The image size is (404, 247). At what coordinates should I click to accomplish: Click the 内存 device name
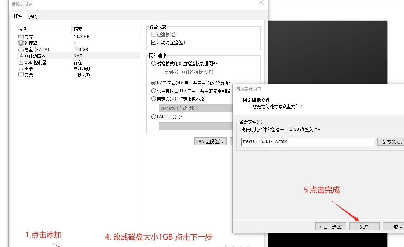click(x=28, y=37)
